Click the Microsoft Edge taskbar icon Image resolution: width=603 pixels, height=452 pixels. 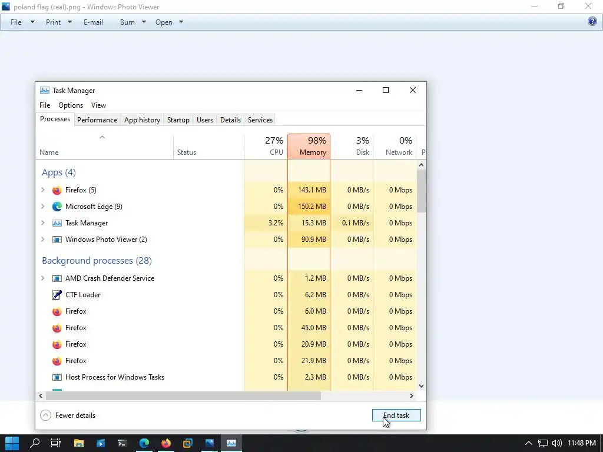point(144,443)
